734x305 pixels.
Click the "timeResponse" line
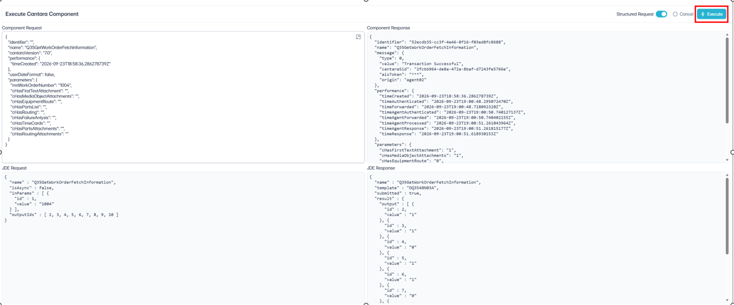point(439,134)
